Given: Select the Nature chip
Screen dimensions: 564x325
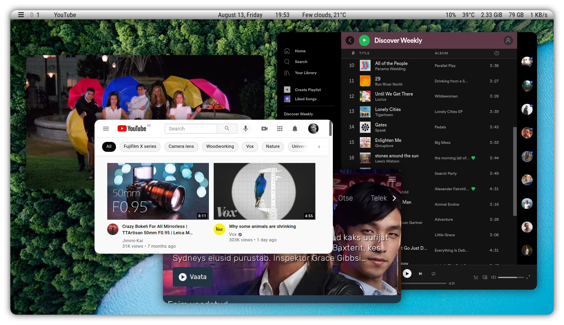Looking at the screenshot, I should pyautogui.click(x=273, y=147).
